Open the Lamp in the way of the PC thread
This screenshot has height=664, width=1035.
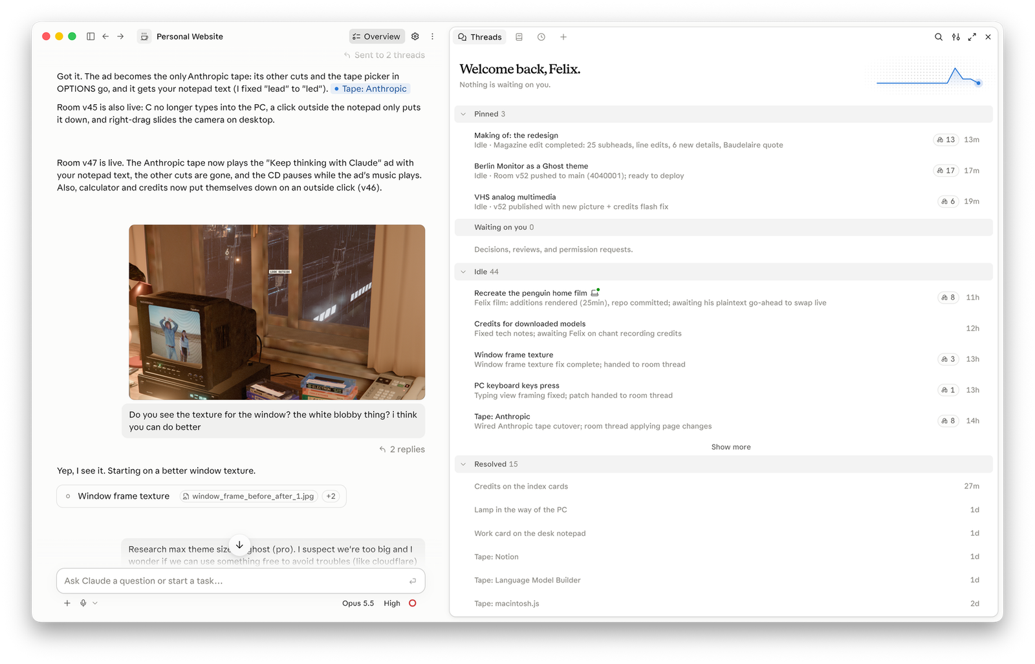click(724, 510)
